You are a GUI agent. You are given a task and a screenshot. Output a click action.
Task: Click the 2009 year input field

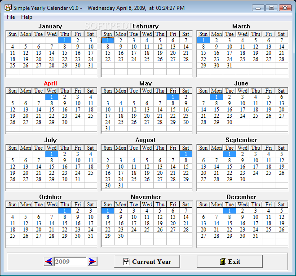click(70, 262)
